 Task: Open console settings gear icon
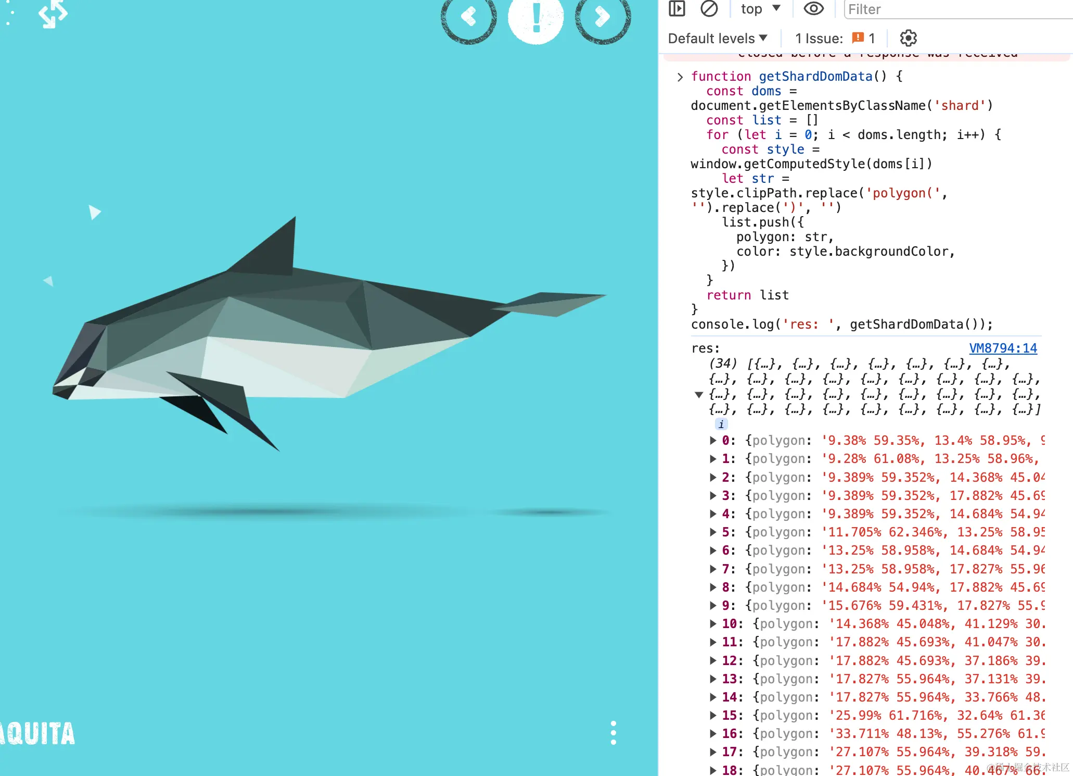point(908,38)
